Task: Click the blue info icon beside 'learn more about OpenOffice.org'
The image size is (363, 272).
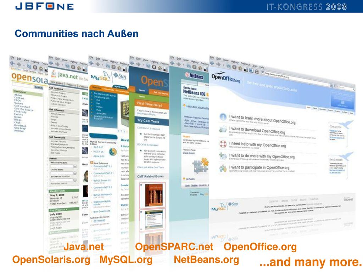Action: (x=223, y=117)
